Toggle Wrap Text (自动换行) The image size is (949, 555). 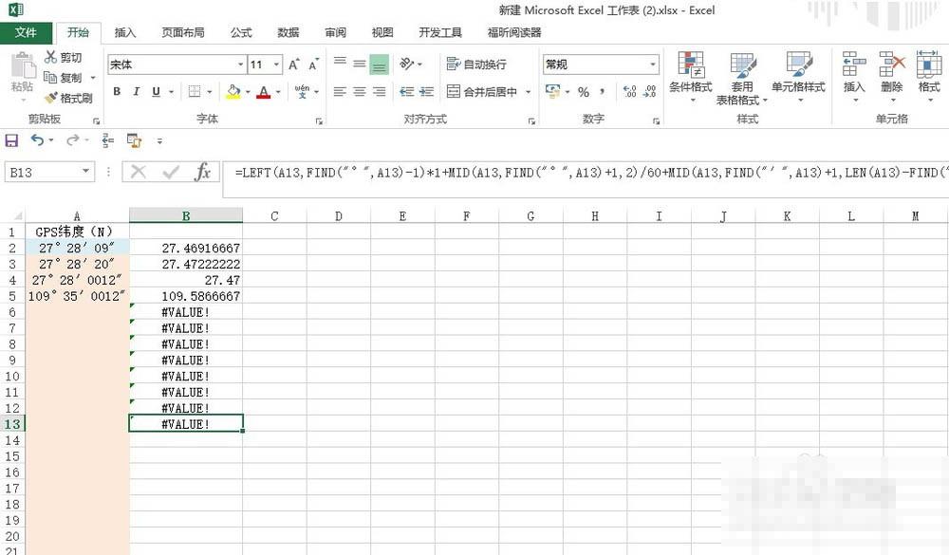coord(476,65)
